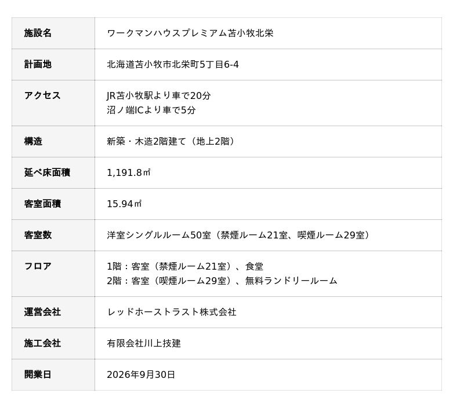Select the value 1,191.8㎡

(128, 172)
